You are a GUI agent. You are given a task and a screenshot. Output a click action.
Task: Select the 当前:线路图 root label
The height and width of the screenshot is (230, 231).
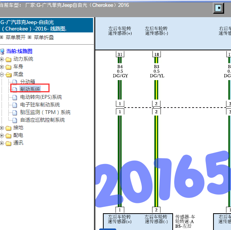[19, 51]
